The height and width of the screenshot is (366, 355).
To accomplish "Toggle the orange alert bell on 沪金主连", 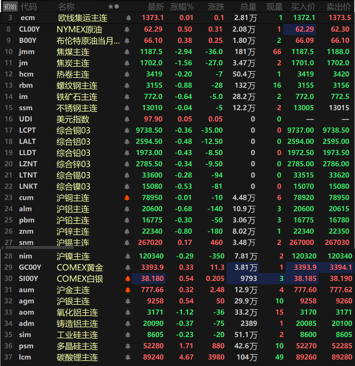I will [128, 290].
